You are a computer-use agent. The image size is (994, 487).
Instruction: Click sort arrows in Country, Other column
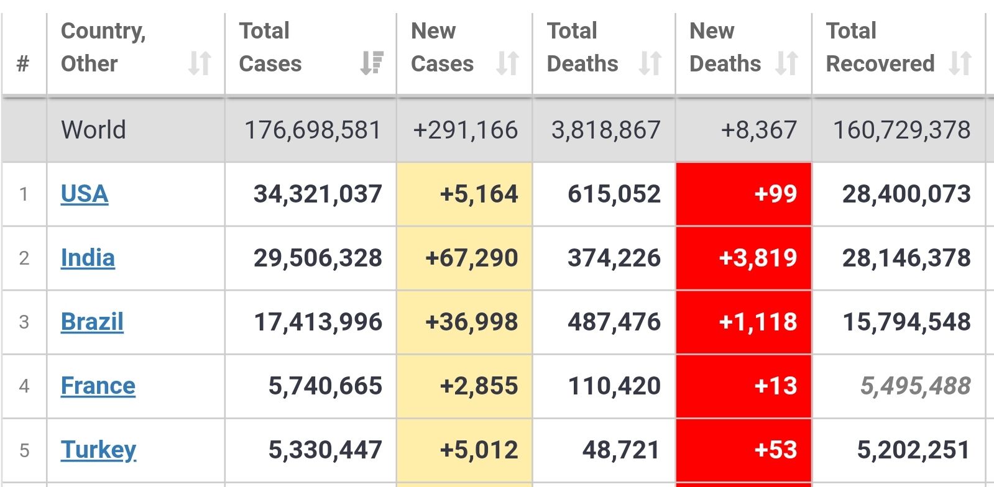(x=200, y=63)
